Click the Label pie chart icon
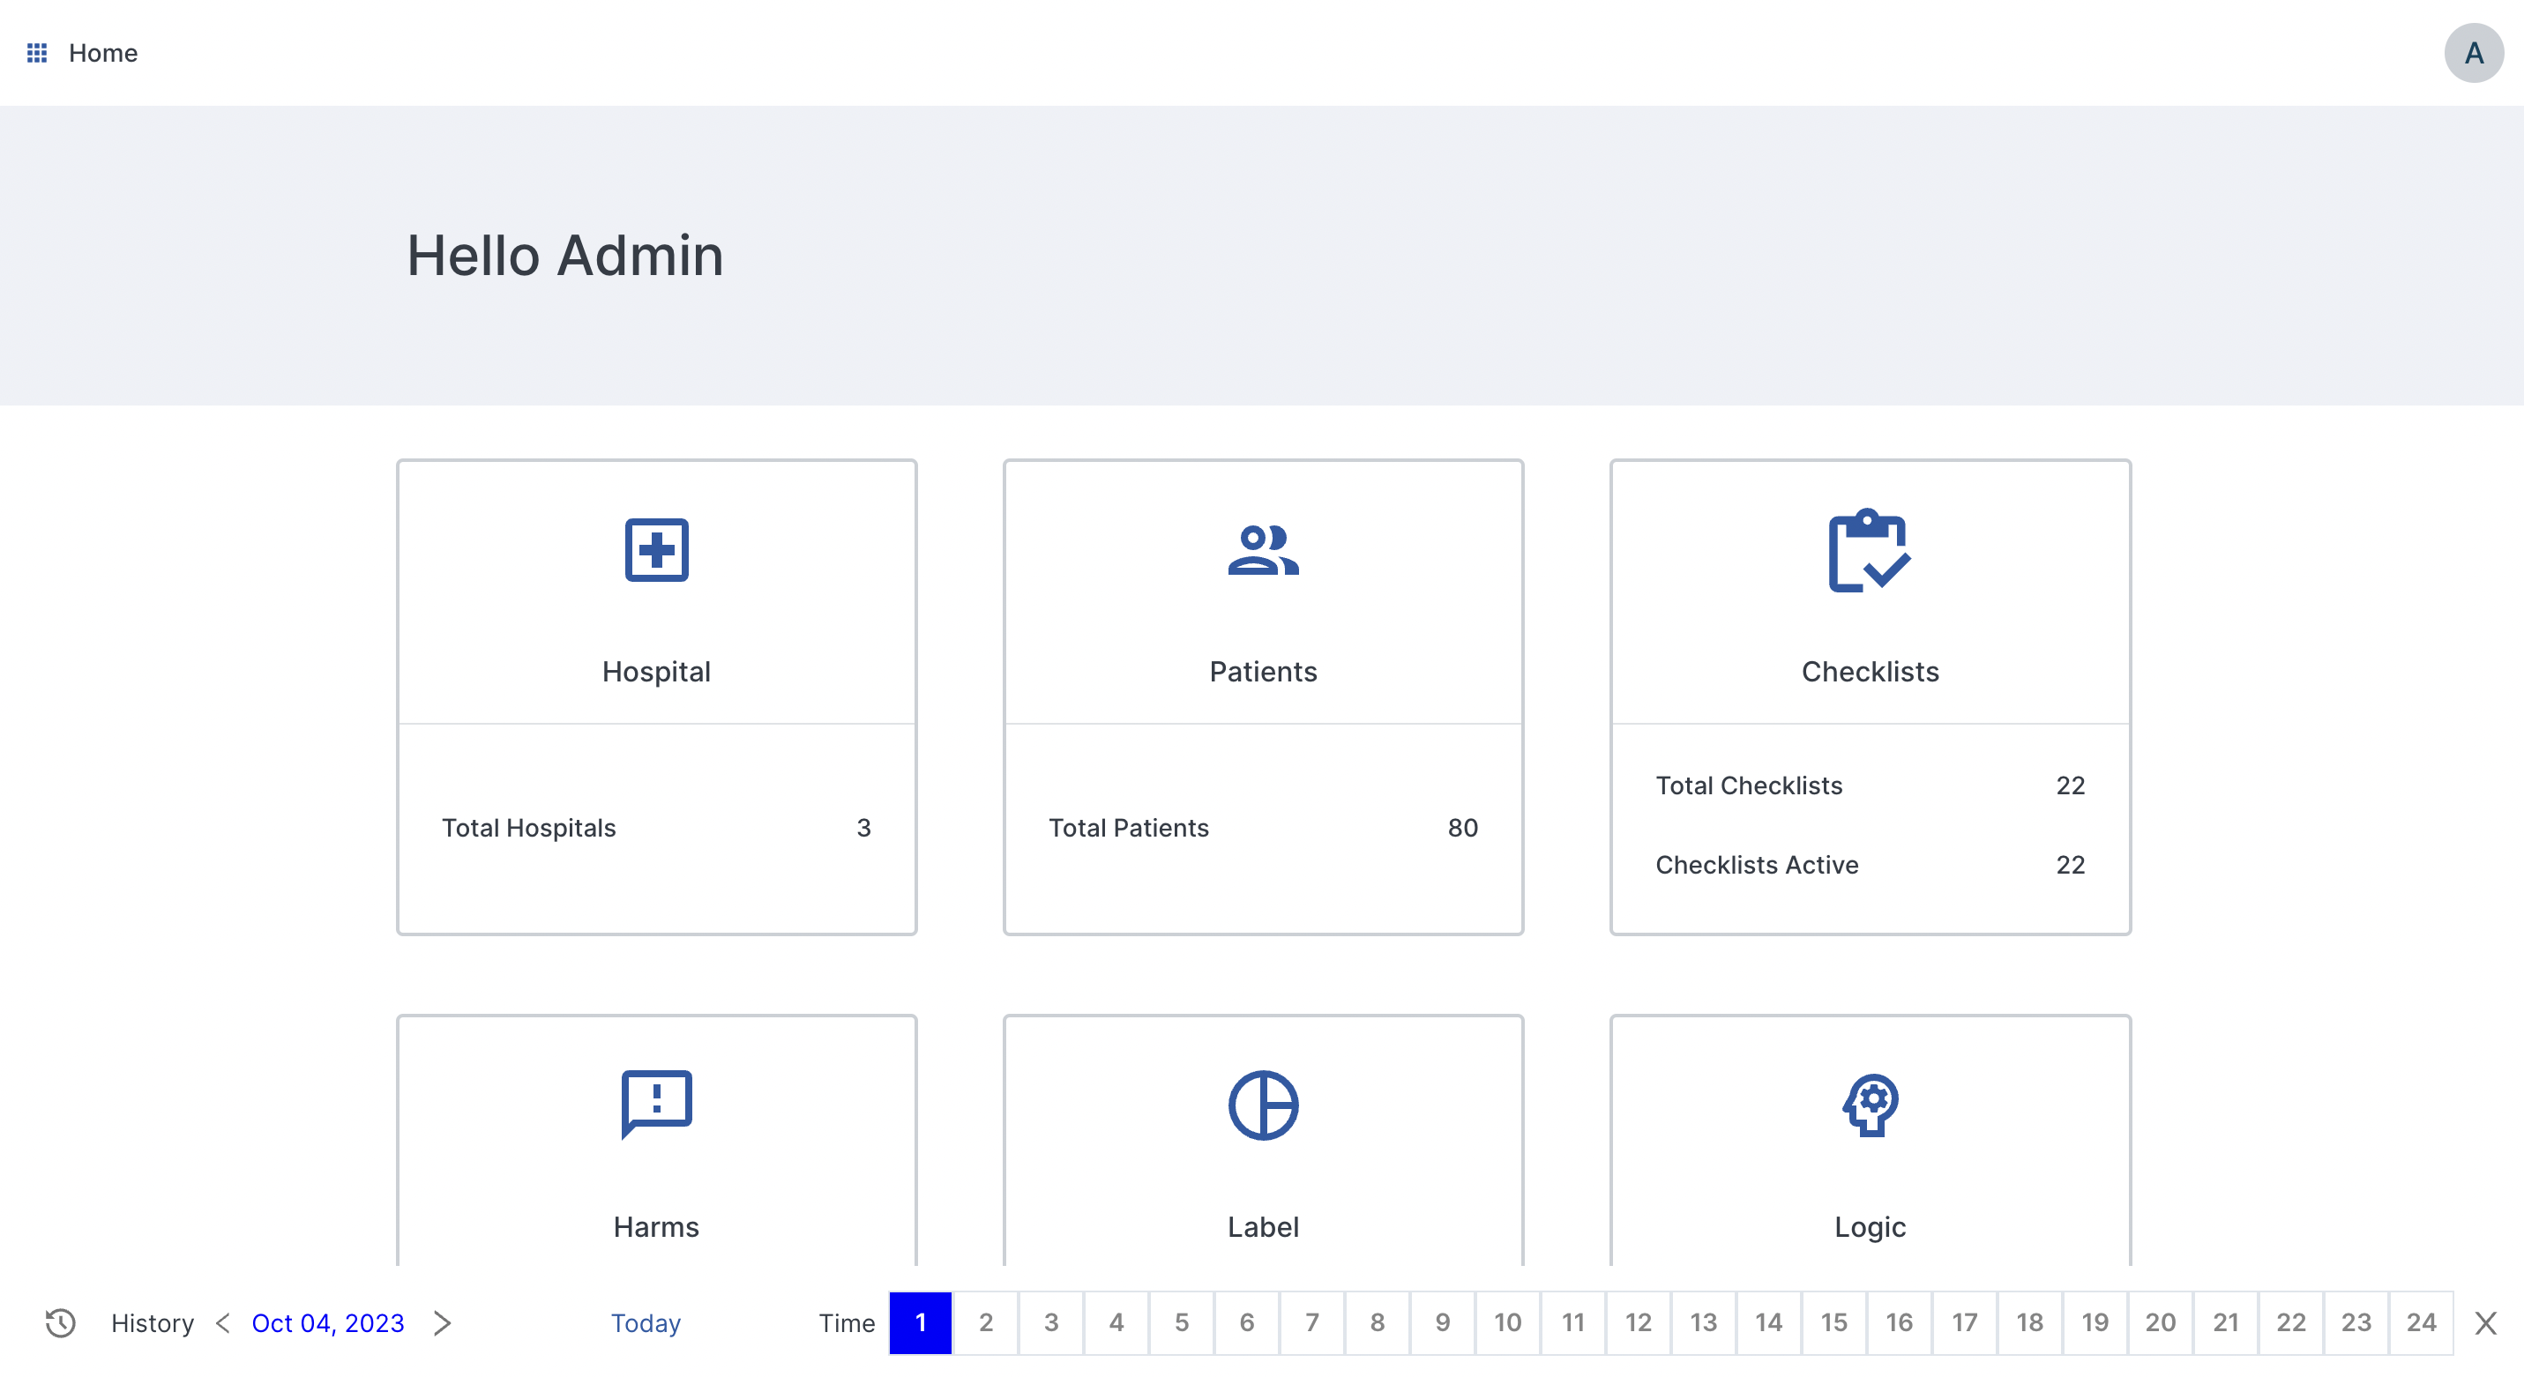The width and height of the screenshot is (2524, 1377). pos(1263,1105)
